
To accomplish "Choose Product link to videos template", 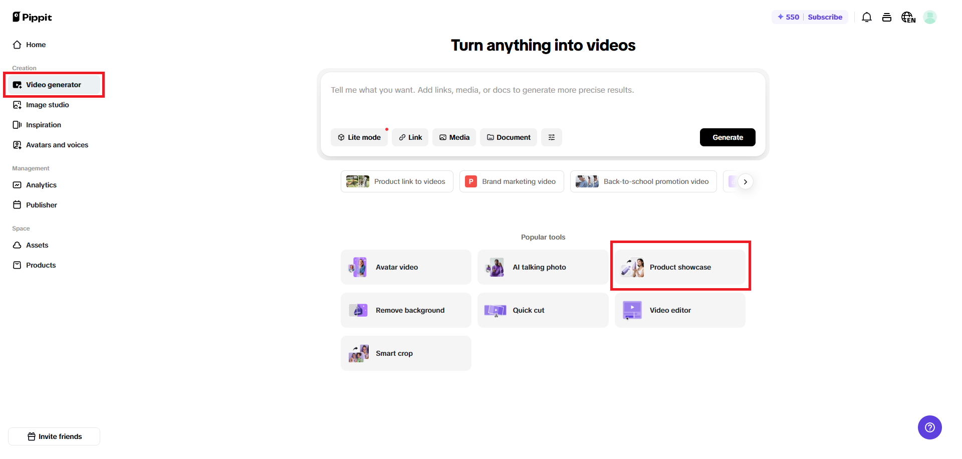I will tap(396, 181).
